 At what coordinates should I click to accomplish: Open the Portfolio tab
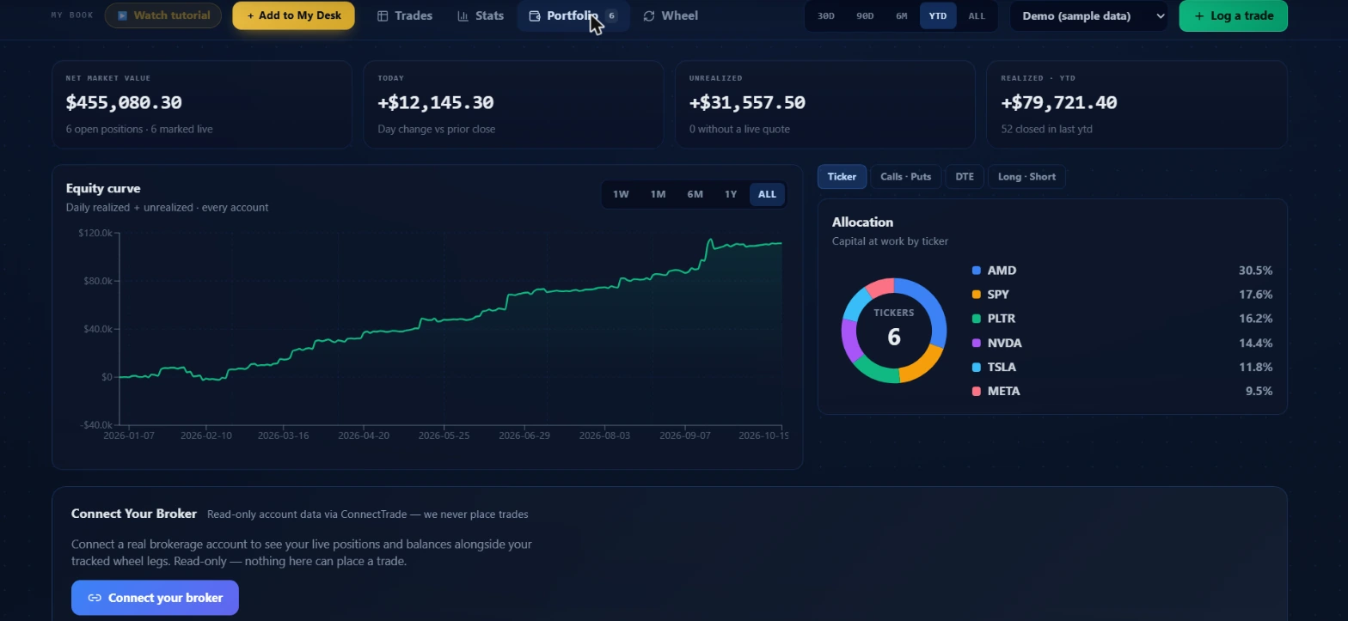click(573, 15)
